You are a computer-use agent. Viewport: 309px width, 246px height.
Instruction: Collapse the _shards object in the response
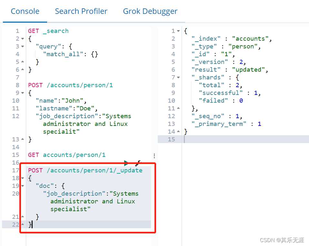[179, 77]
